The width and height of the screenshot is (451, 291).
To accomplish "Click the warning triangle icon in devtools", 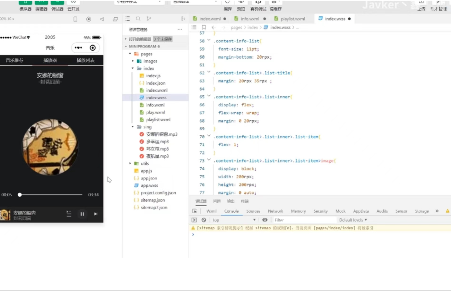I will 447,211.
